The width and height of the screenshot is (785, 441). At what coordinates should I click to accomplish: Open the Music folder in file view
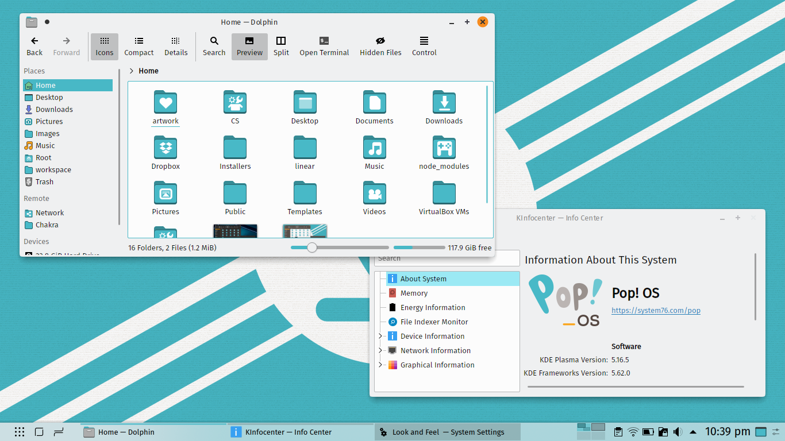374,153
